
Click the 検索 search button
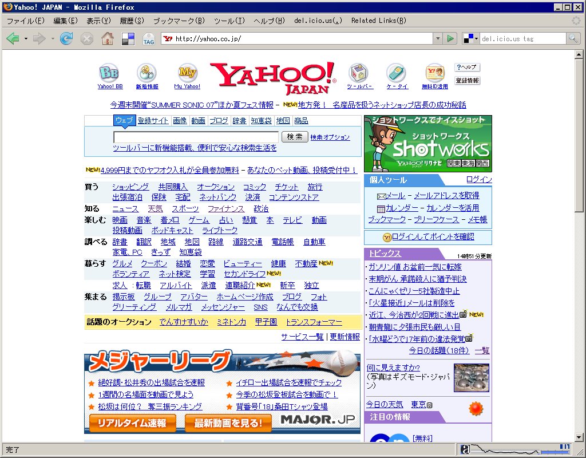295,137
